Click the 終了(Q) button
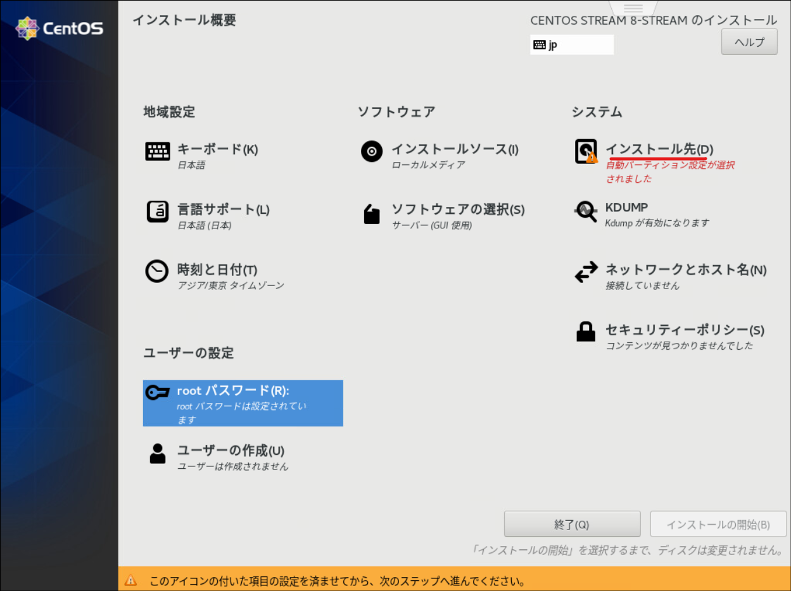This screenshot has width=791, height=591. coord(572,525)
